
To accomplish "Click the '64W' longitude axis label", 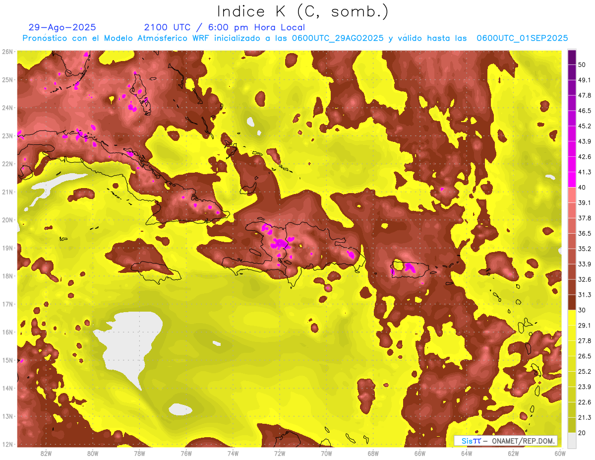I will (x=467, y=454).
